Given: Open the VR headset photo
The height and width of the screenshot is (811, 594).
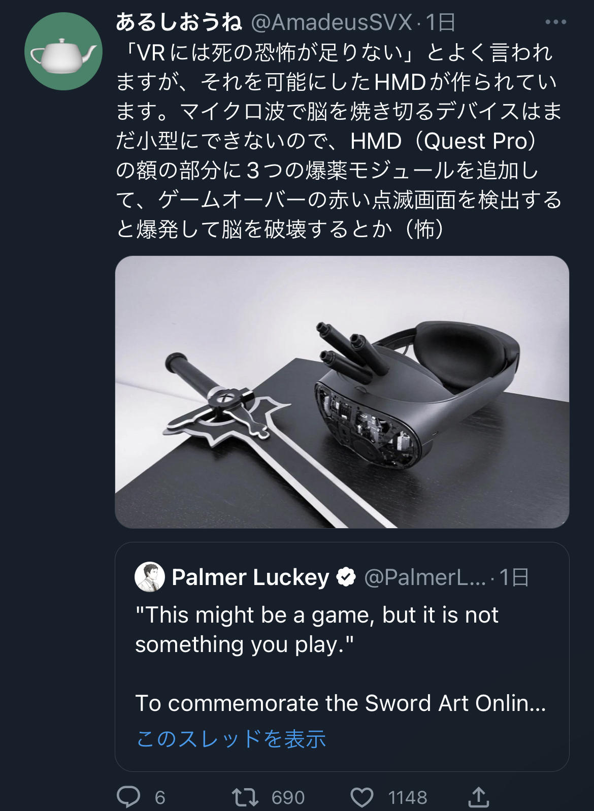Looking at the screenshot, I should [342, 392].
